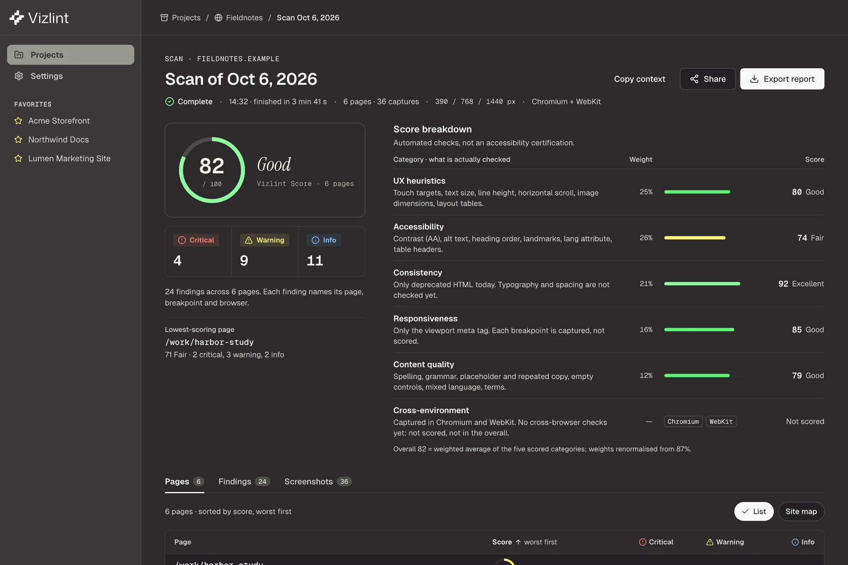Click the star icon for Northwind Docs
Viewport: 848px width, 565px height.
pyautogui.click(x=18, y=140)
